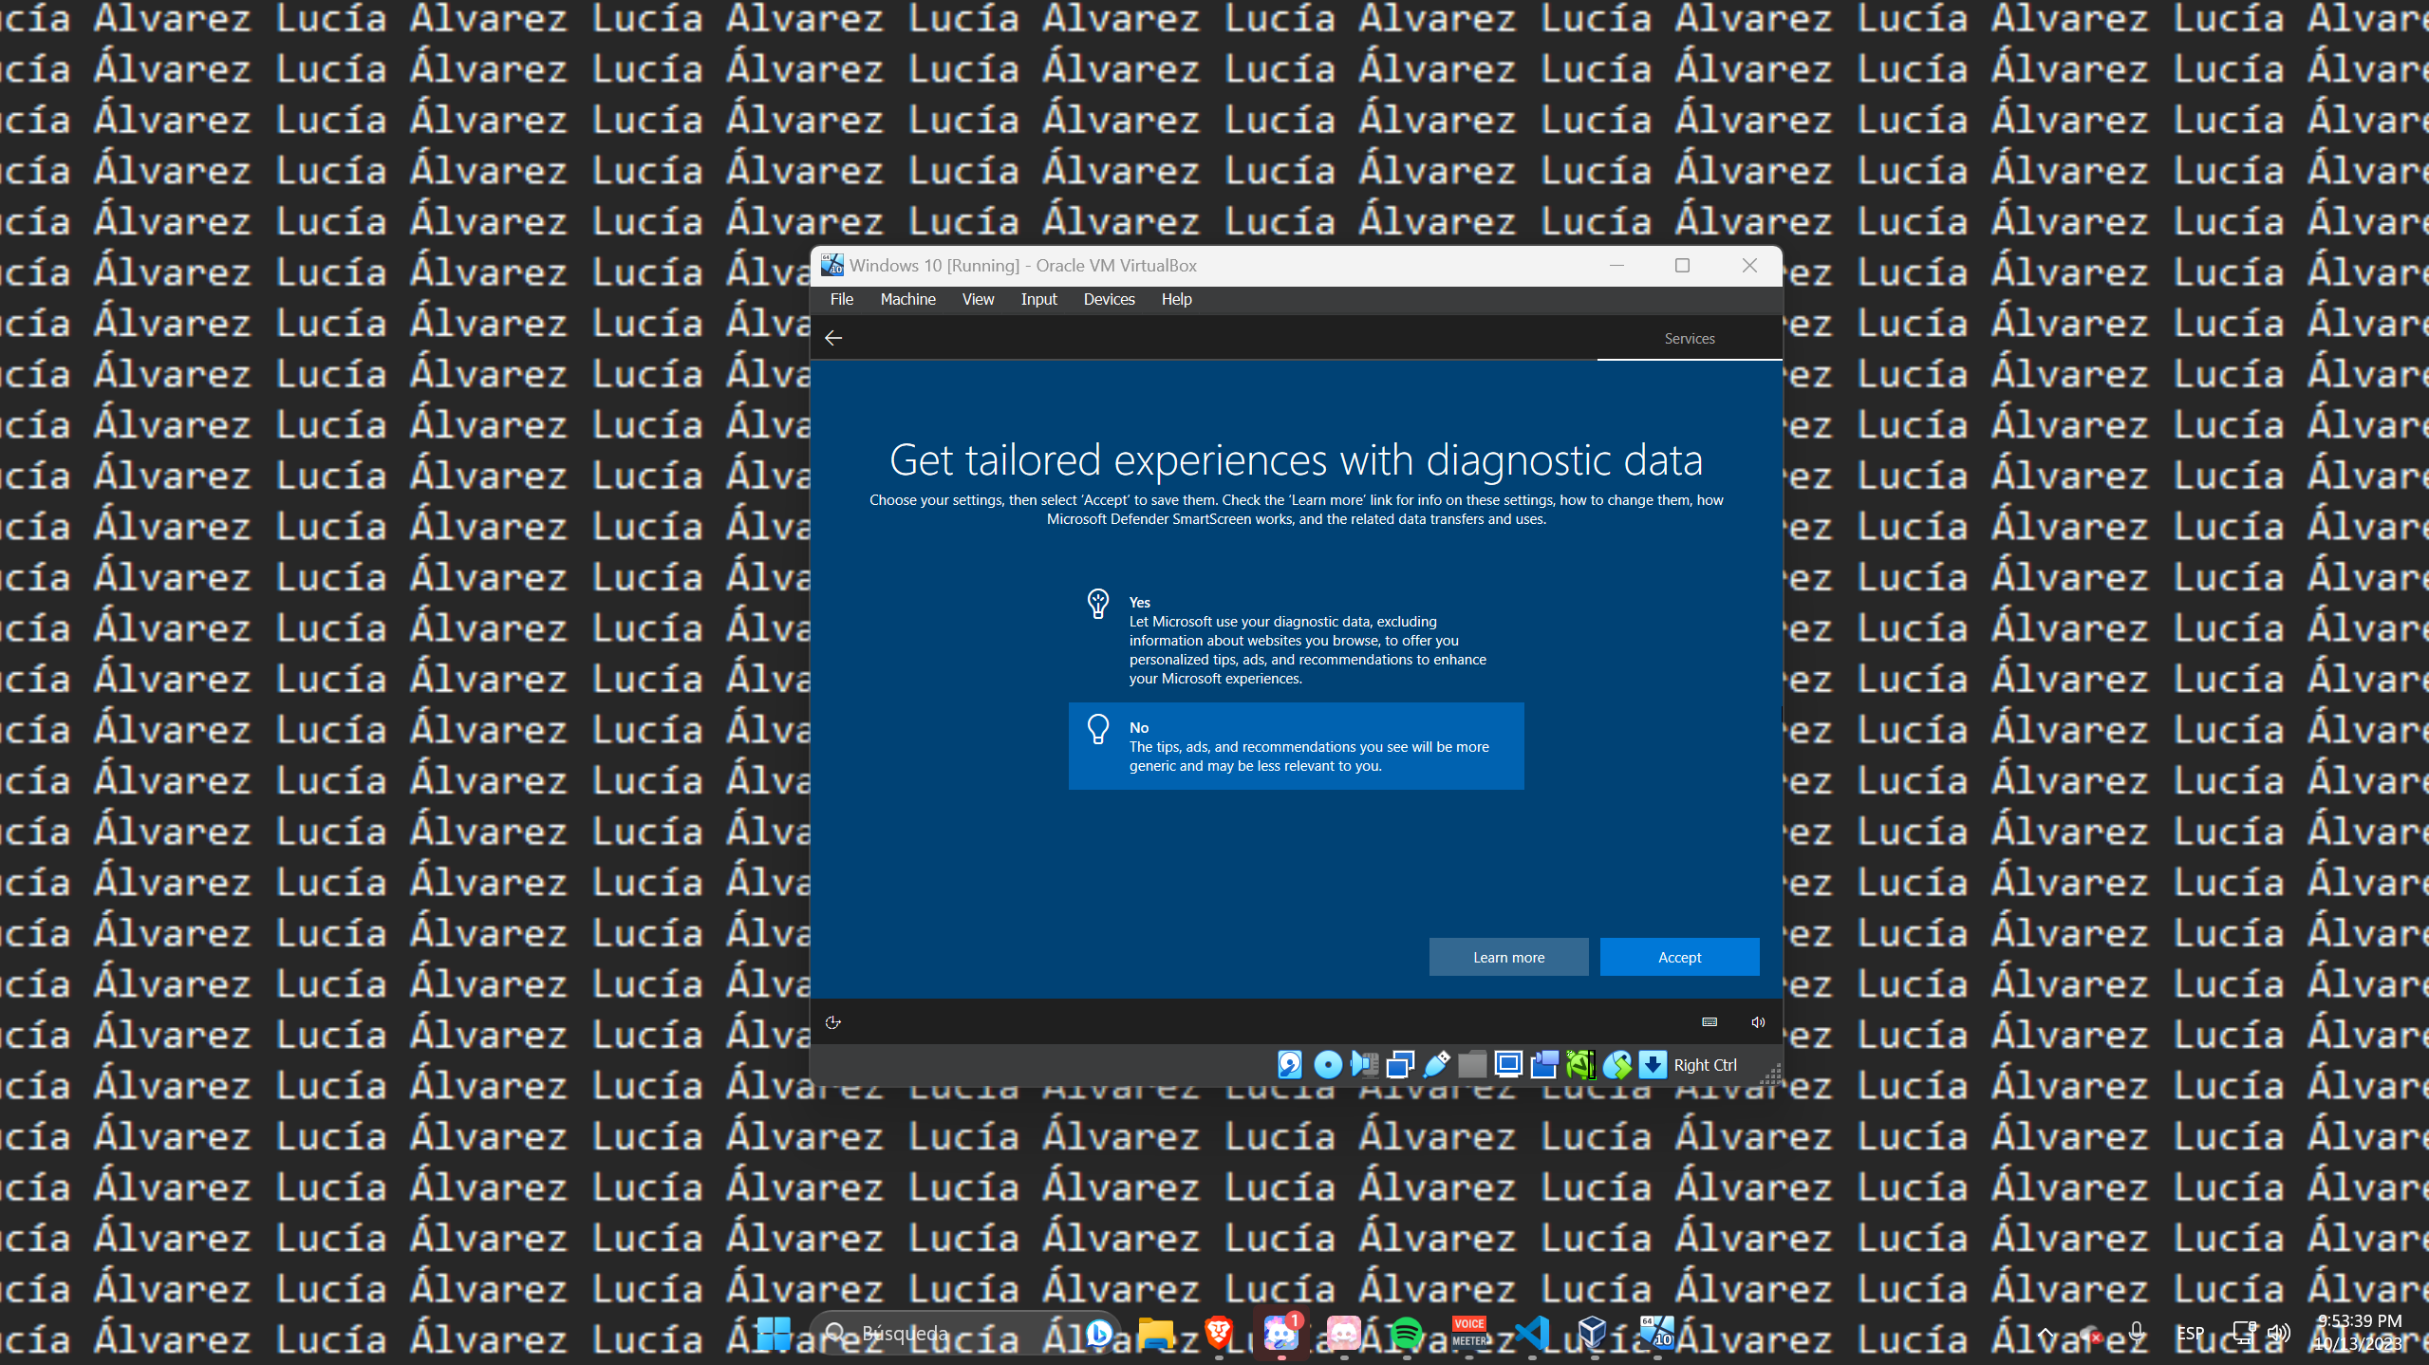Click the audio status icon in VirtualBox statusbar

1365,1065
